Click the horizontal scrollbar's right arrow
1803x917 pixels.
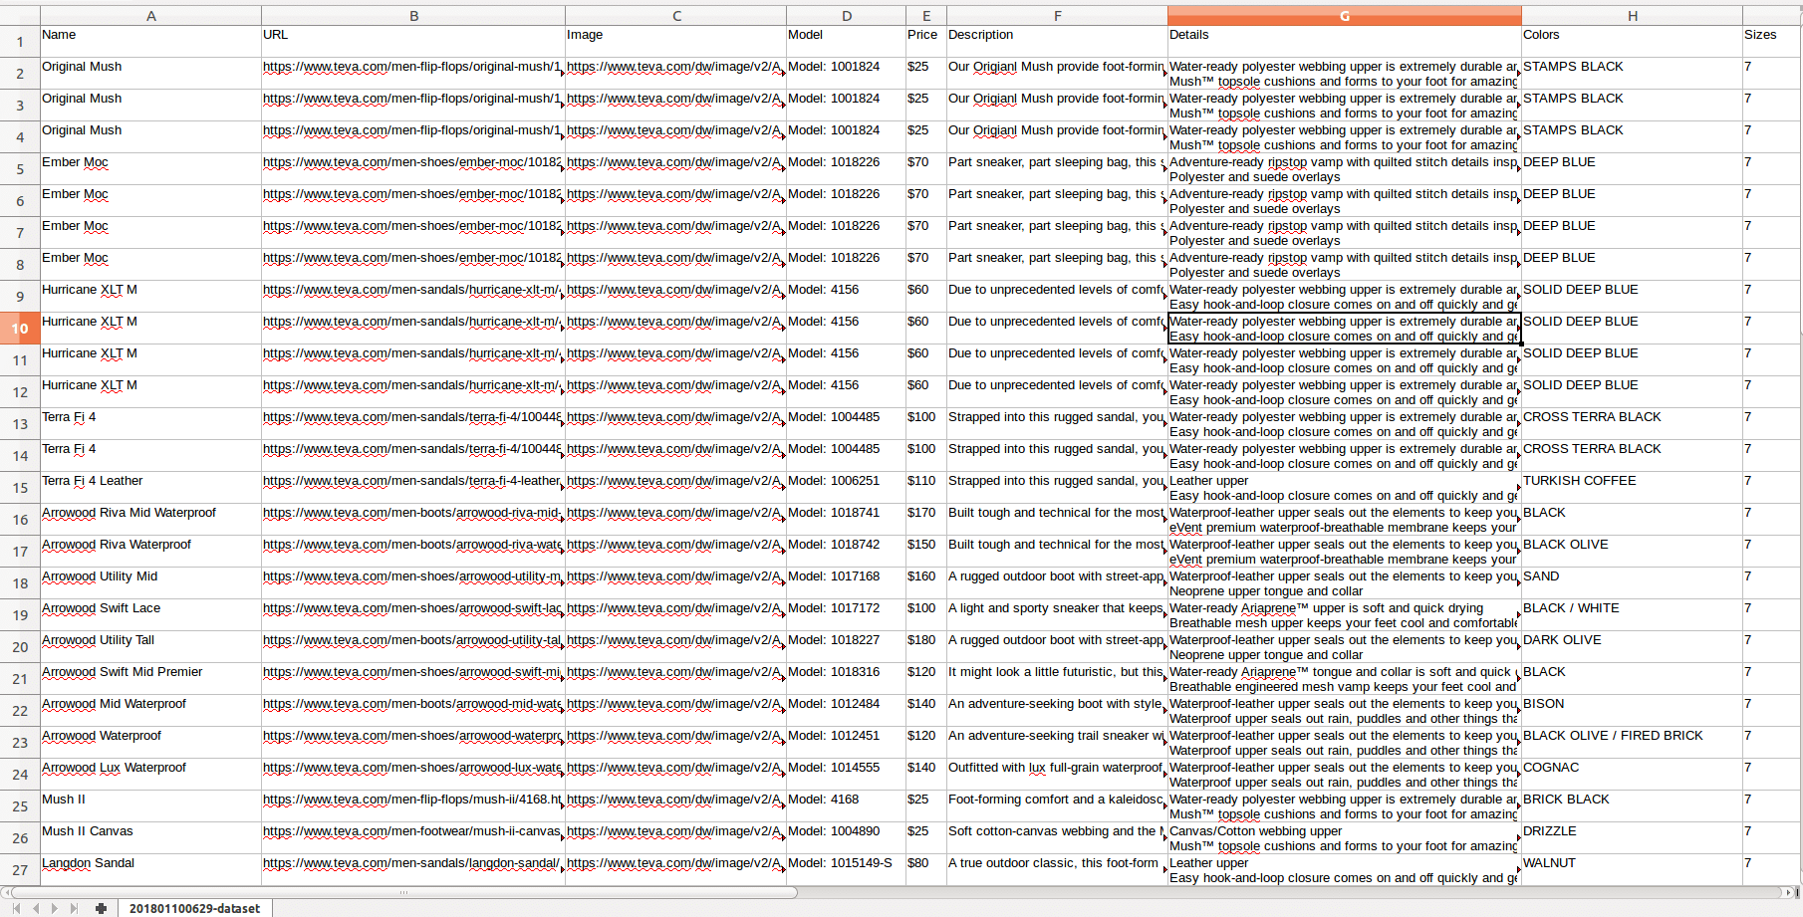(x=1788, y=892)
